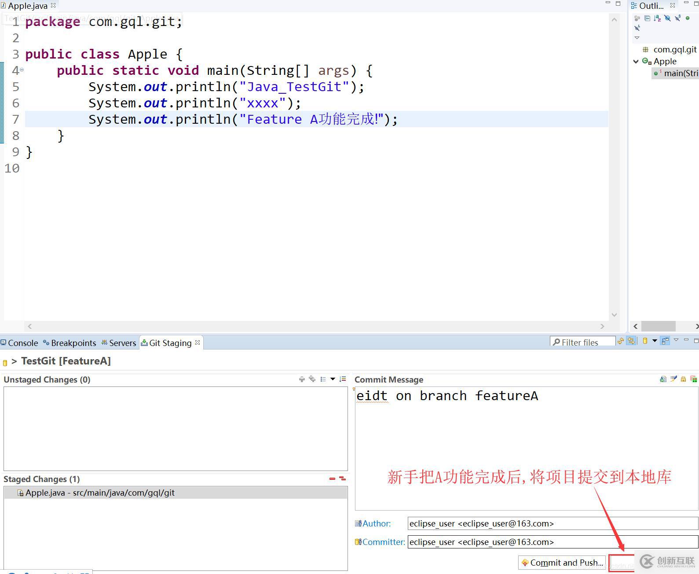Toggle Hide Non-Public Members in Outline
This screenshot has width=699, height=574.
pyautogui.click(x=688, y=18)
